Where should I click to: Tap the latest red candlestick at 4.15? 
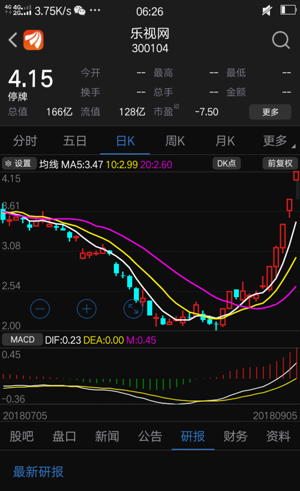296,176
